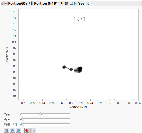
Task: Click the 버블 크기 bubble size slider handle
Action: coord(23,124)
